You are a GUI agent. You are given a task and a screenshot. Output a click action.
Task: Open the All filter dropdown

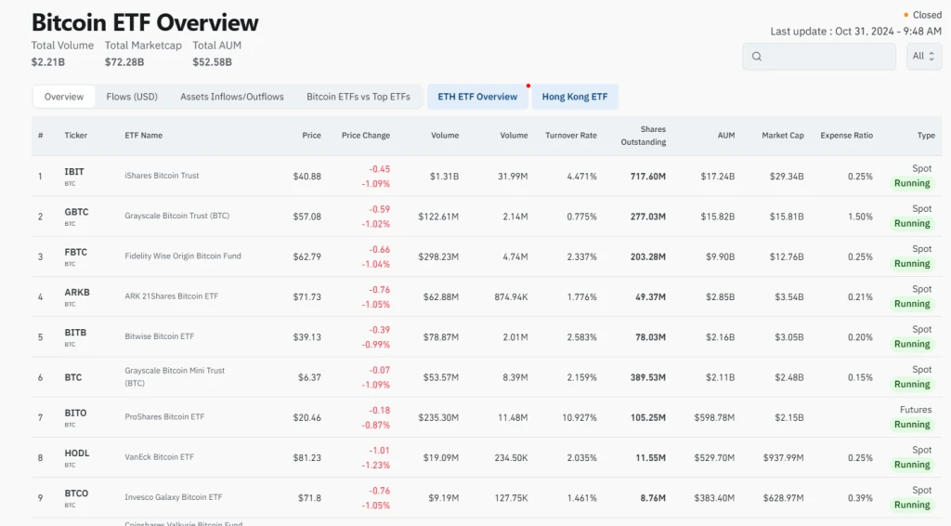click(923, 57)
